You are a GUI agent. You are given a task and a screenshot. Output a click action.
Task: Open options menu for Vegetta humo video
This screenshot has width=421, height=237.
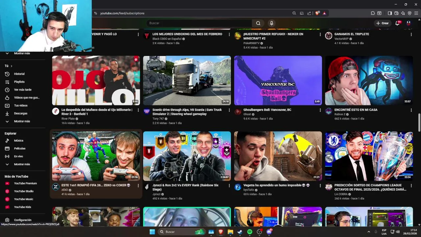(x=320, y=186)
